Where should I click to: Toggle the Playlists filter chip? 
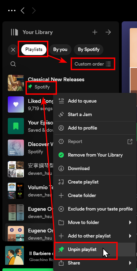click(34, 50)
